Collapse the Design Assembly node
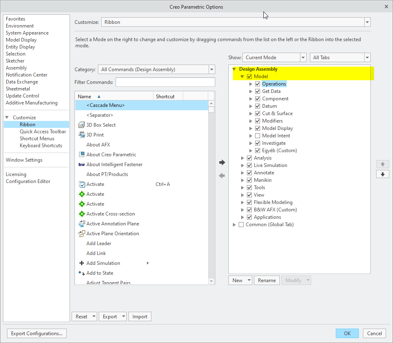This screenshot has width=393, height=343. click(234, 69)
